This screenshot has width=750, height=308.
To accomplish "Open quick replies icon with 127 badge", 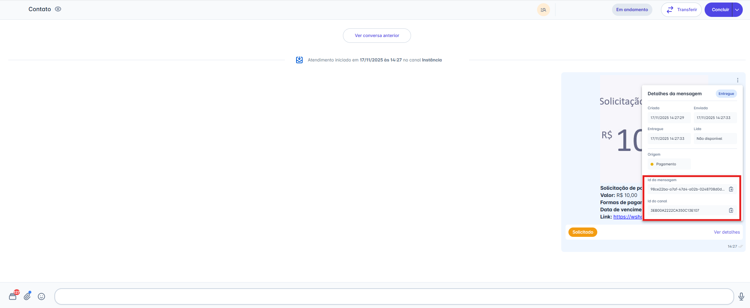I will click(x=13, y=296).
